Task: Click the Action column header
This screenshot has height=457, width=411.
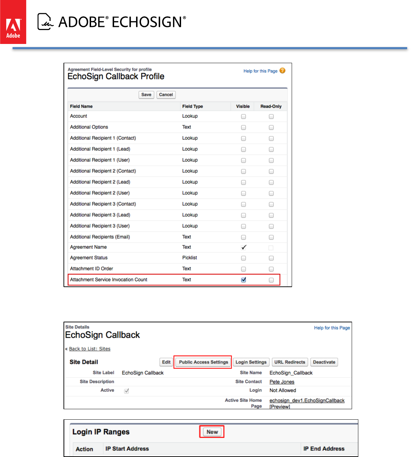Action: [x=84, y=449]
